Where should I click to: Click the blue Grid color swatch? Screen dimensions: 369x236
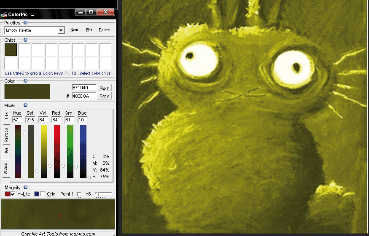click(x=37, y=194)
